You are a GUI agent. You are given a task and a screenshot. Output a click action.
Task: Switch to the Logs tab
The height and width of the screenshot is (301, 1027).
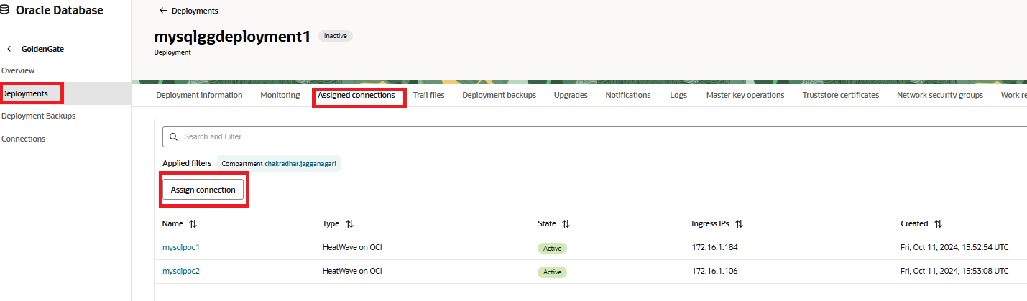tap(678, 95)
